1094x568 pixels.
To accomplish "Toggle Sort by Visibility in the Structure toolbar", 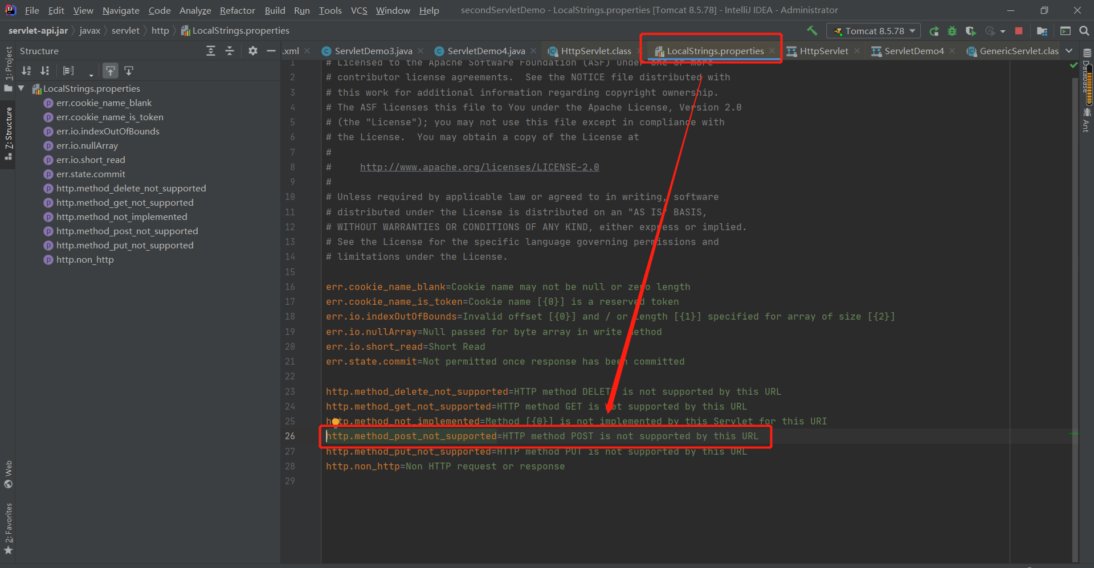I will pos(45,71).
